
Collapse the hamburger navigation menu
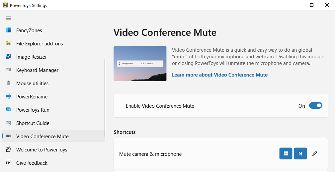tap(8, 18)
